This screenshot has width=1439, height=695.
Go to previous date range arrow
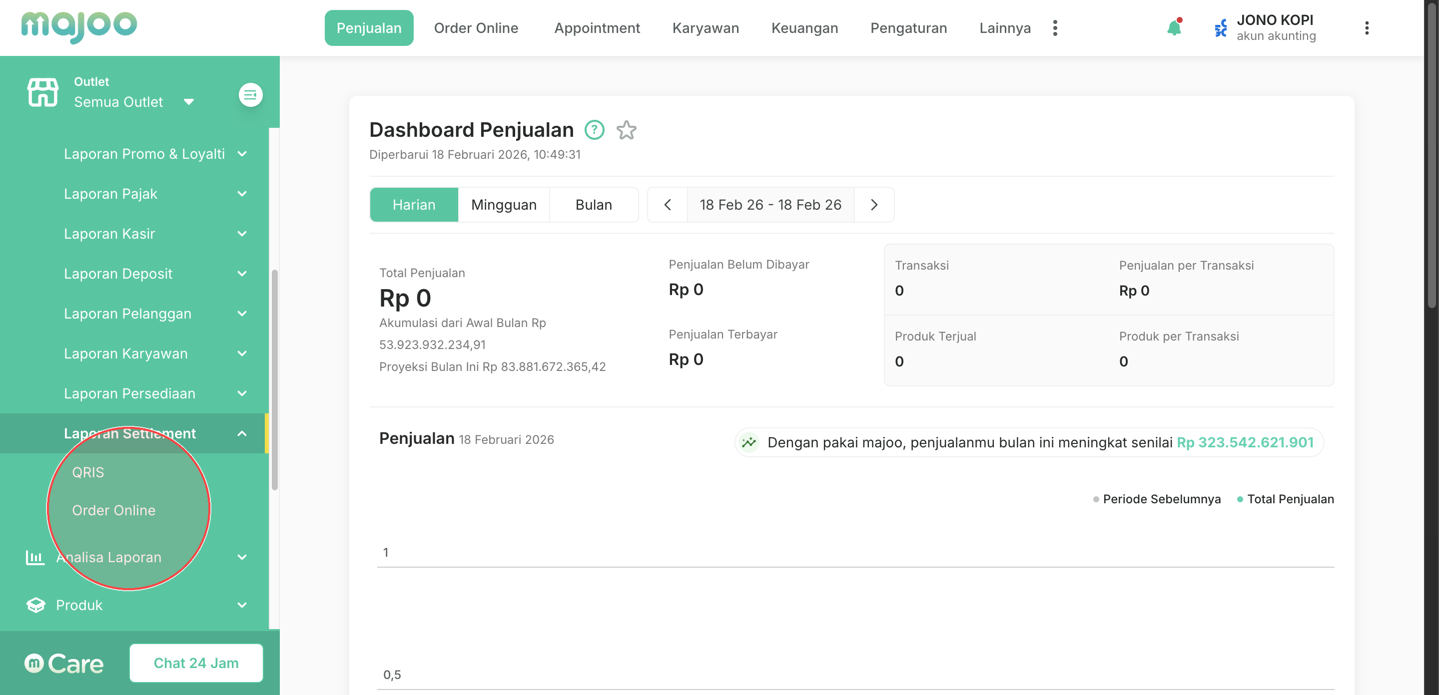667,205
